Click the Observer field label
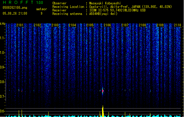 click(59, 3)
